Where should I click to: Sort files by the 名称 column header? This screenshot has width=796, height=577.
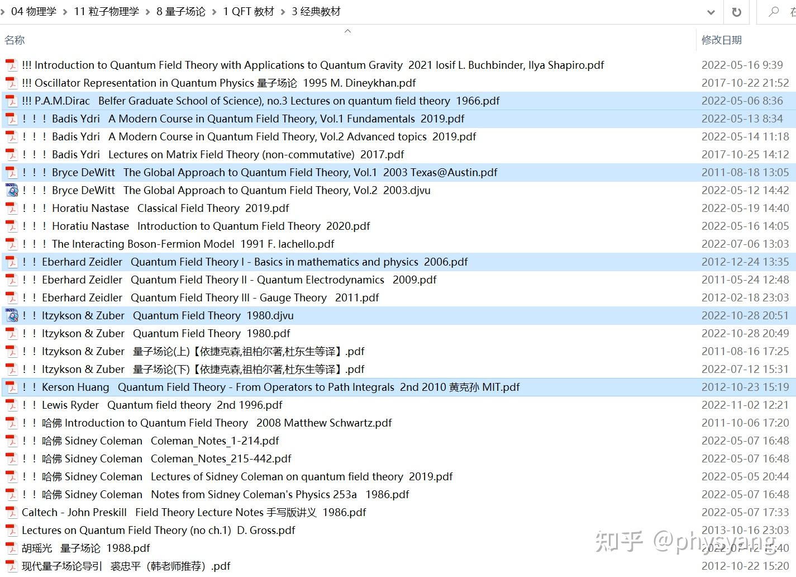(x=15, y=40)
